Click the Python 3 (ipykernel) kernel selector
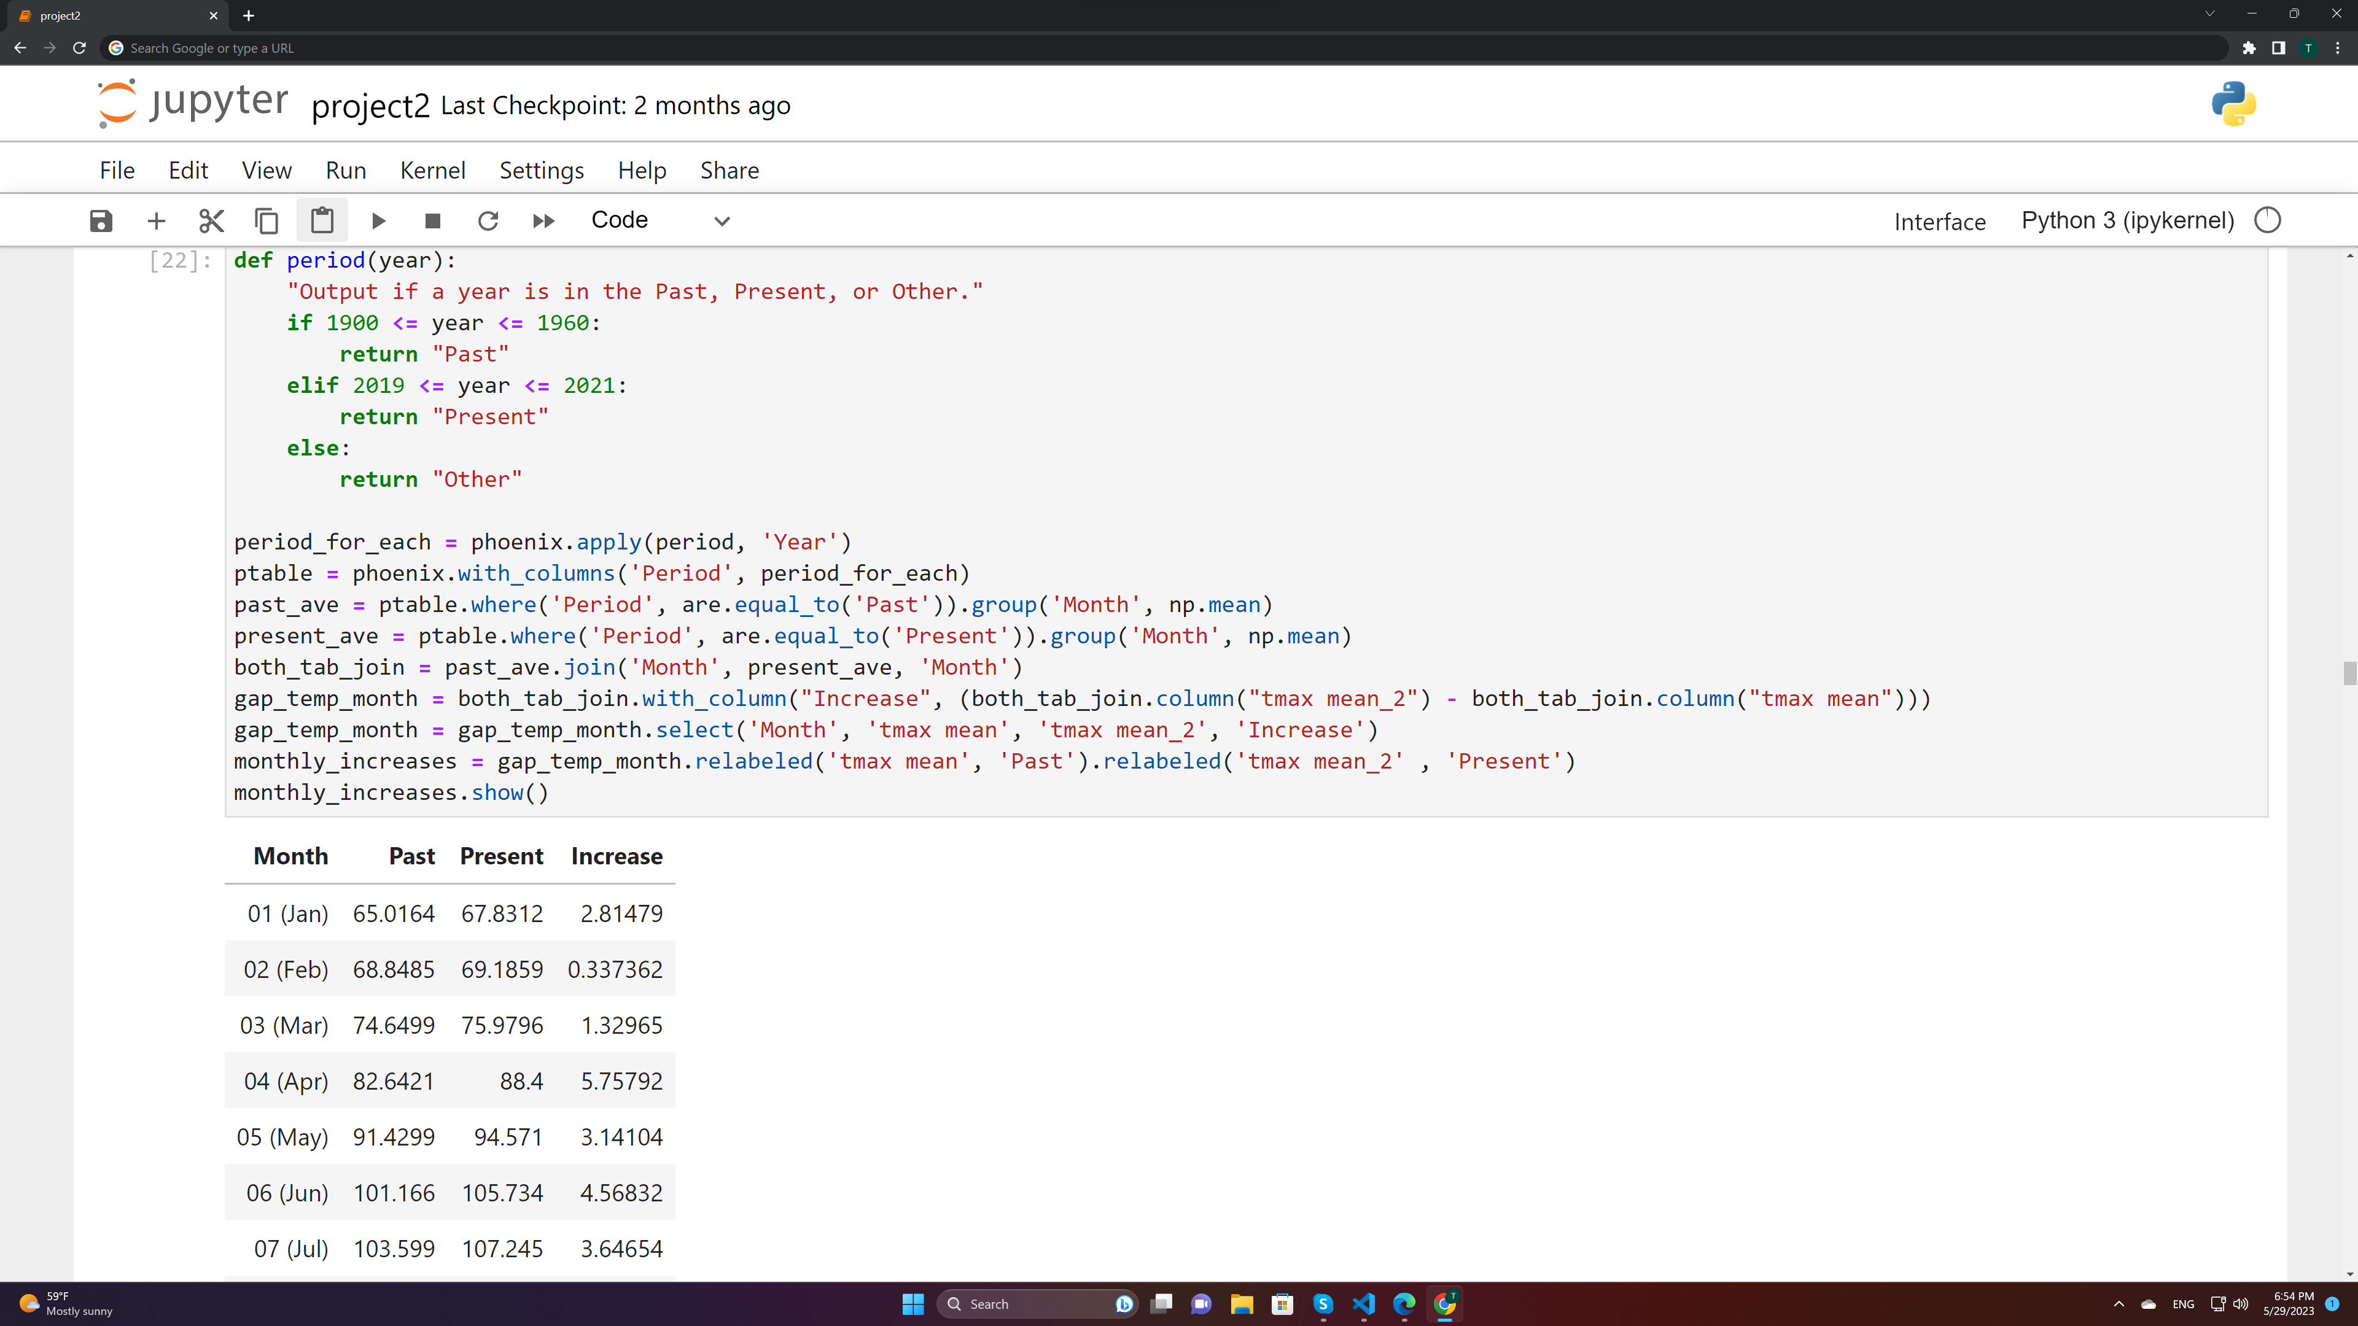Viewport: 2358px width, 1326px height. click(x=2127, y=220)
